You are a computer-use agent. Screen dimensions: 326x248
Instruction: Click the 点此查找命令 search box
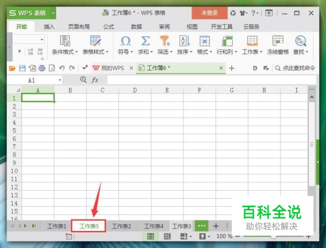(295, 68)
